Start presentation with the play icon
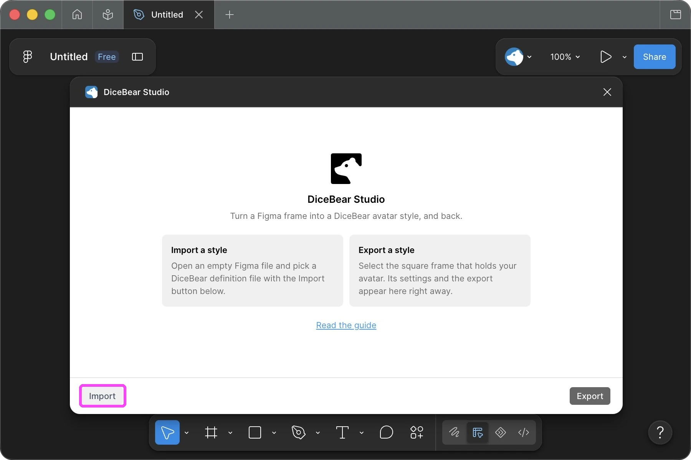The image size is (691, 460). (605, 57)
